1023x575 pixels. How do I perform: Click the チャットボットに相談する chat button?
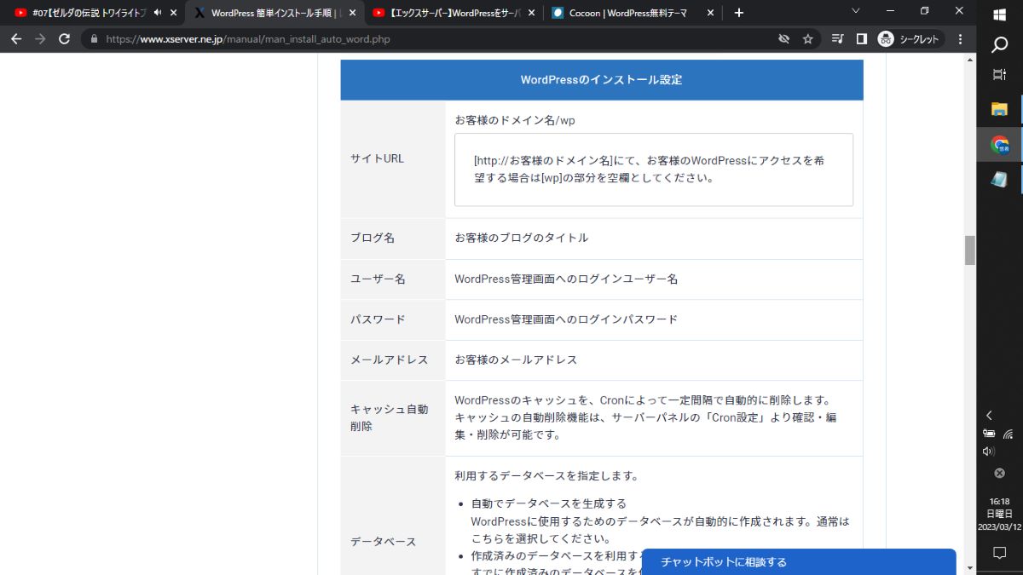[798, 562]
